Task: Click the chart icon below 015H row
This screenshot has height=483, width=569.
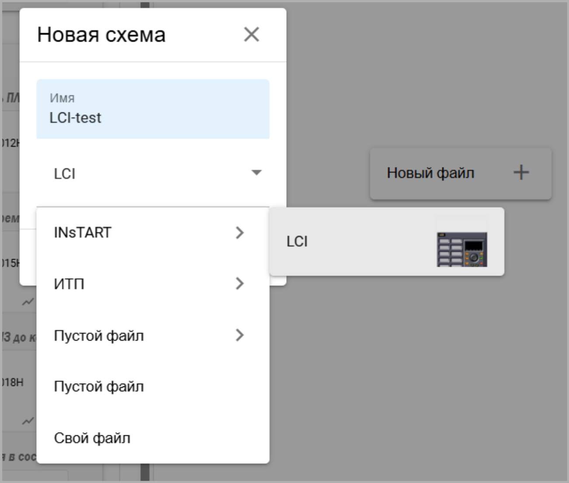Action: click(x=28, y=302)
